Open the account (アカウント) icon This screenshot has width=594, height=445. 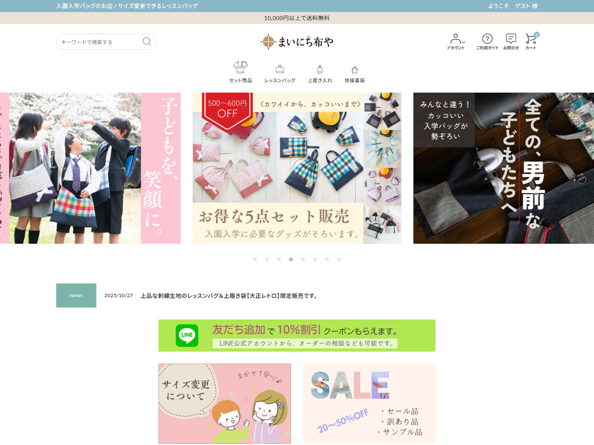pos(456,41)
